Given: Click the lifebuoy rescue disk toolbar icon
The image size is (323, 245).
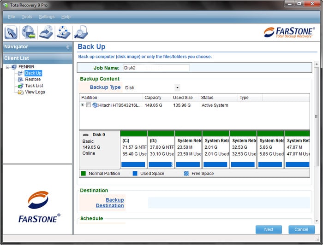Looking at the screenshot, I should [64, 32].
